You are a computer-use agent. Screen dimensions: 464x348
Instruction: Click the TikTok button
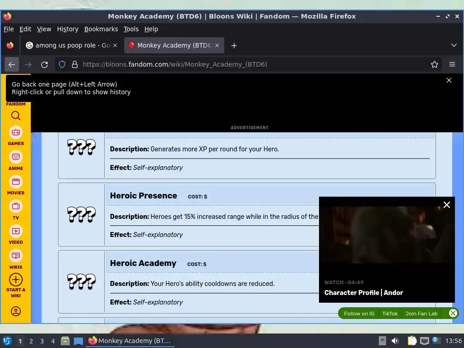click(390, 314)
